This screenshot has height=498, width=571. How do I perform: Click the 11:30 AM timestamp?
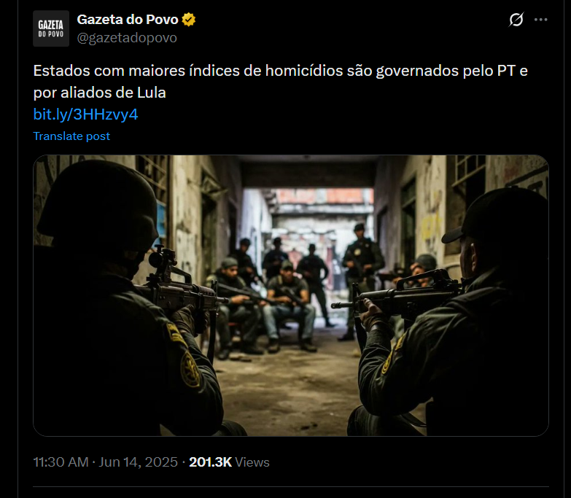61,462
